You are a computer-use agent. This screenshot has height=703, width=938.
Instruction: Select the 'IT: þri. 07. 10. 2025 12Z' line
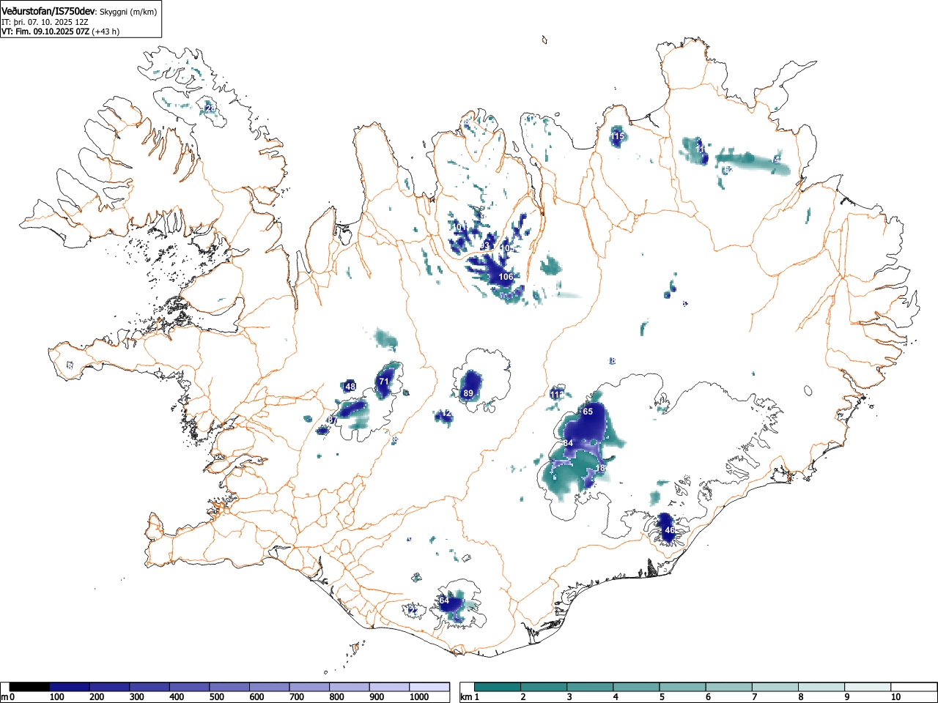[45, 22]
